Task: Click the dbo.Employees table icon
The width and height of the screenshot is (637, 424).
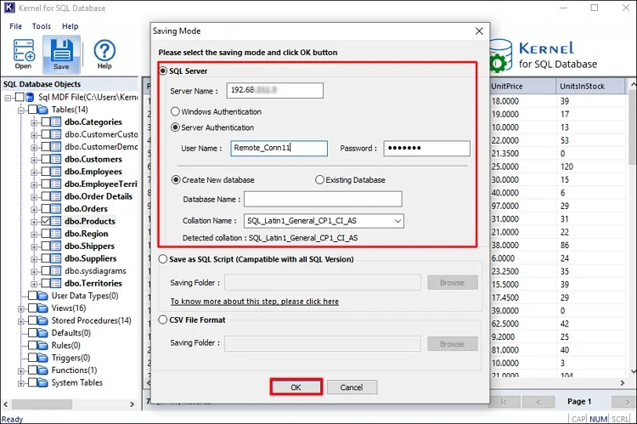Action: click(x=56, y=172)
